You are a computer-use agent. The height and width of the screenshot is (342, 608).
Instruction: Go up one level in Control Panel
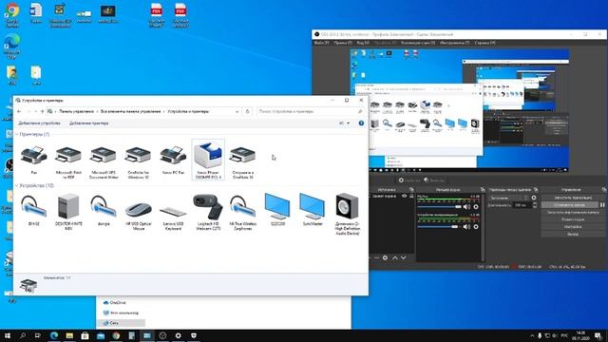point(42,111)
